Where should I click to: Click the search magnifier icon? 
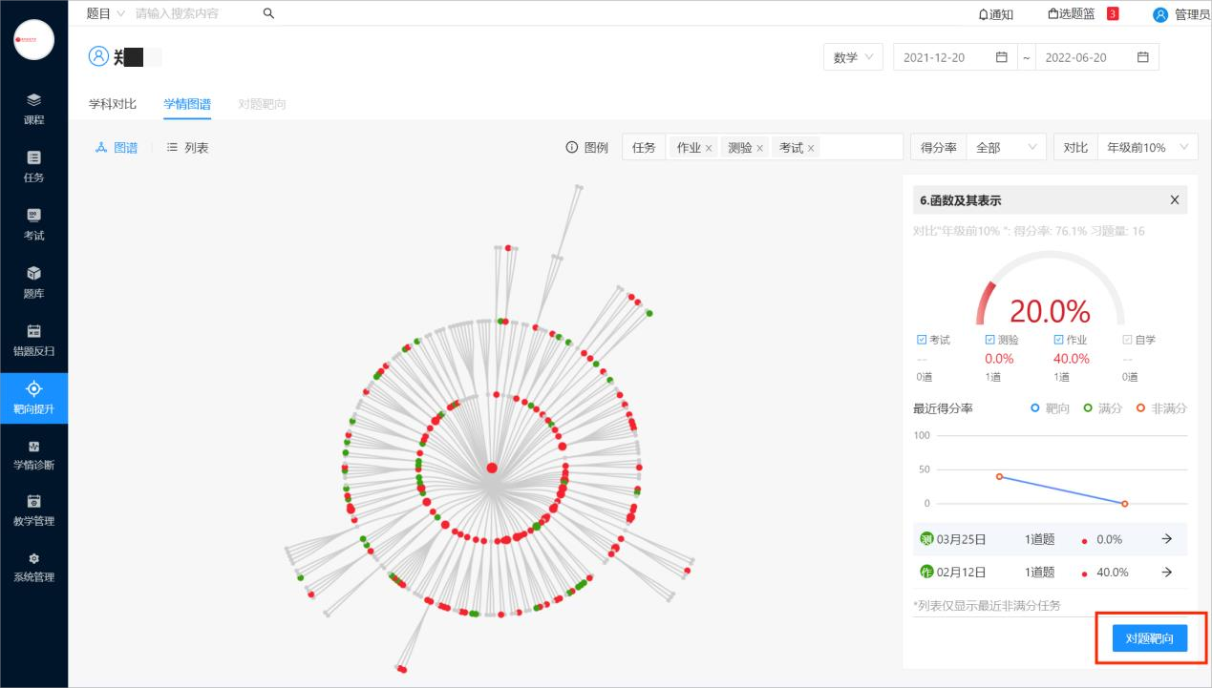tap(268, 13)
